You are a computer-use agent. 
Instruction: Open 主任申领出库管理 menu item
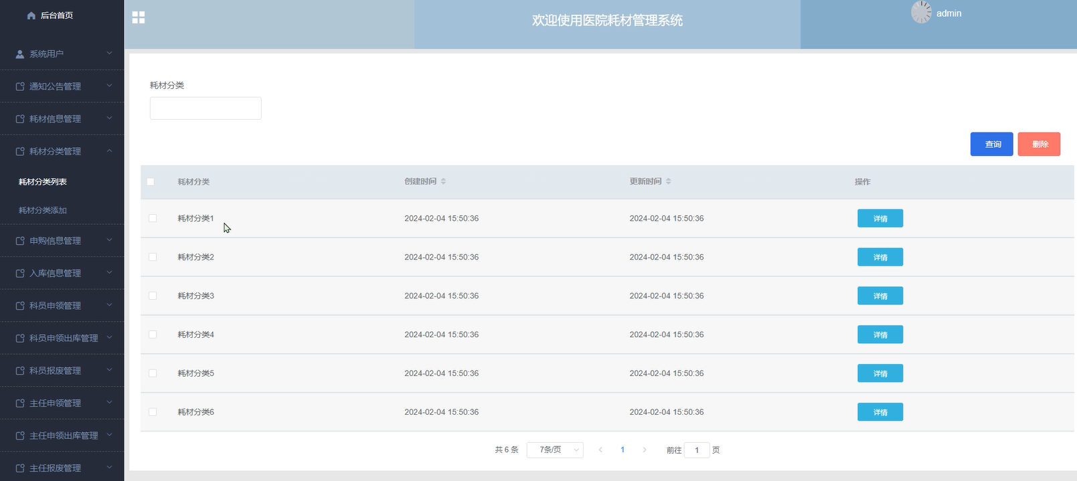pos(62,436)
